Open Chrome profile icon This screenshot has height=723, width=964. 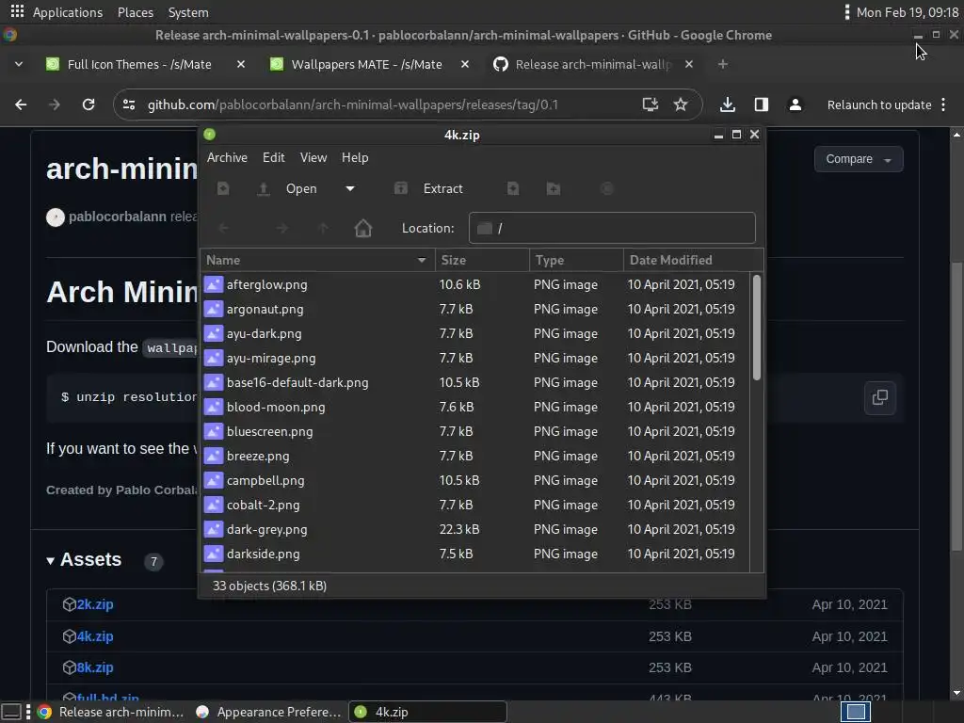[795, 104]
